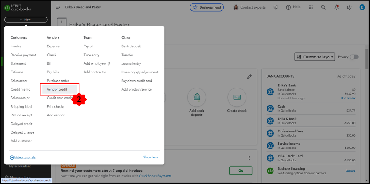The height and width of the screenshot is (184, 370).
Task: Open the settings gear icon
Action: (x=350, y=7)
